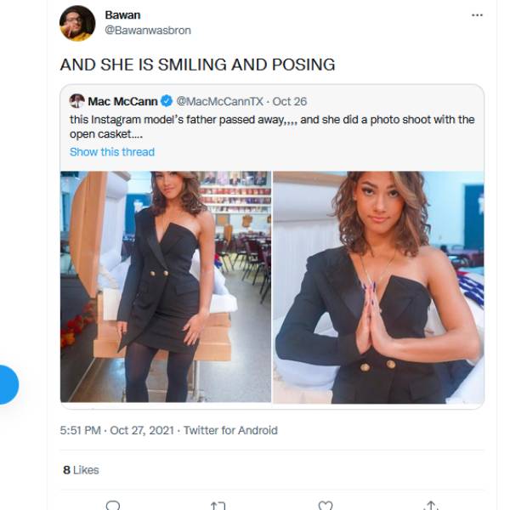Image resolution: width=510 pixels, height=510 pixels.
Task: Click Bawan's profile avatar
Action: 77,23
